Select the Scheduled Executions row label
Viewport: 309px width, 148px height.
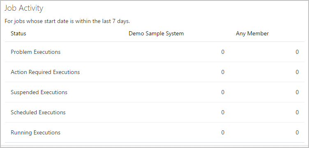(x=38, y=112)
